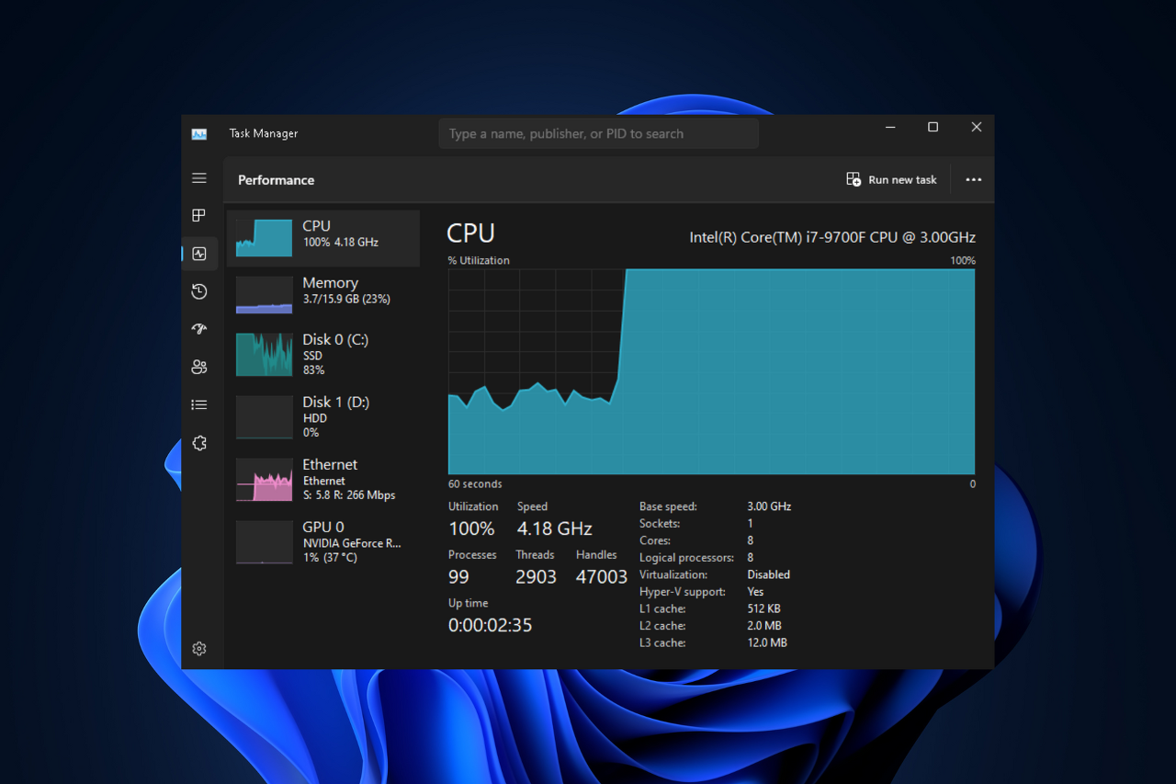Click the Base speed 3.00 GHz value

(769, 506)
